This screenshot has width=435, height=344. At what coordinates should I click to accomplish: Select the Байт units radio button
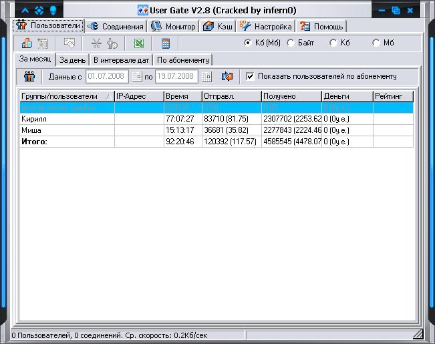click(x=291, y=43)
